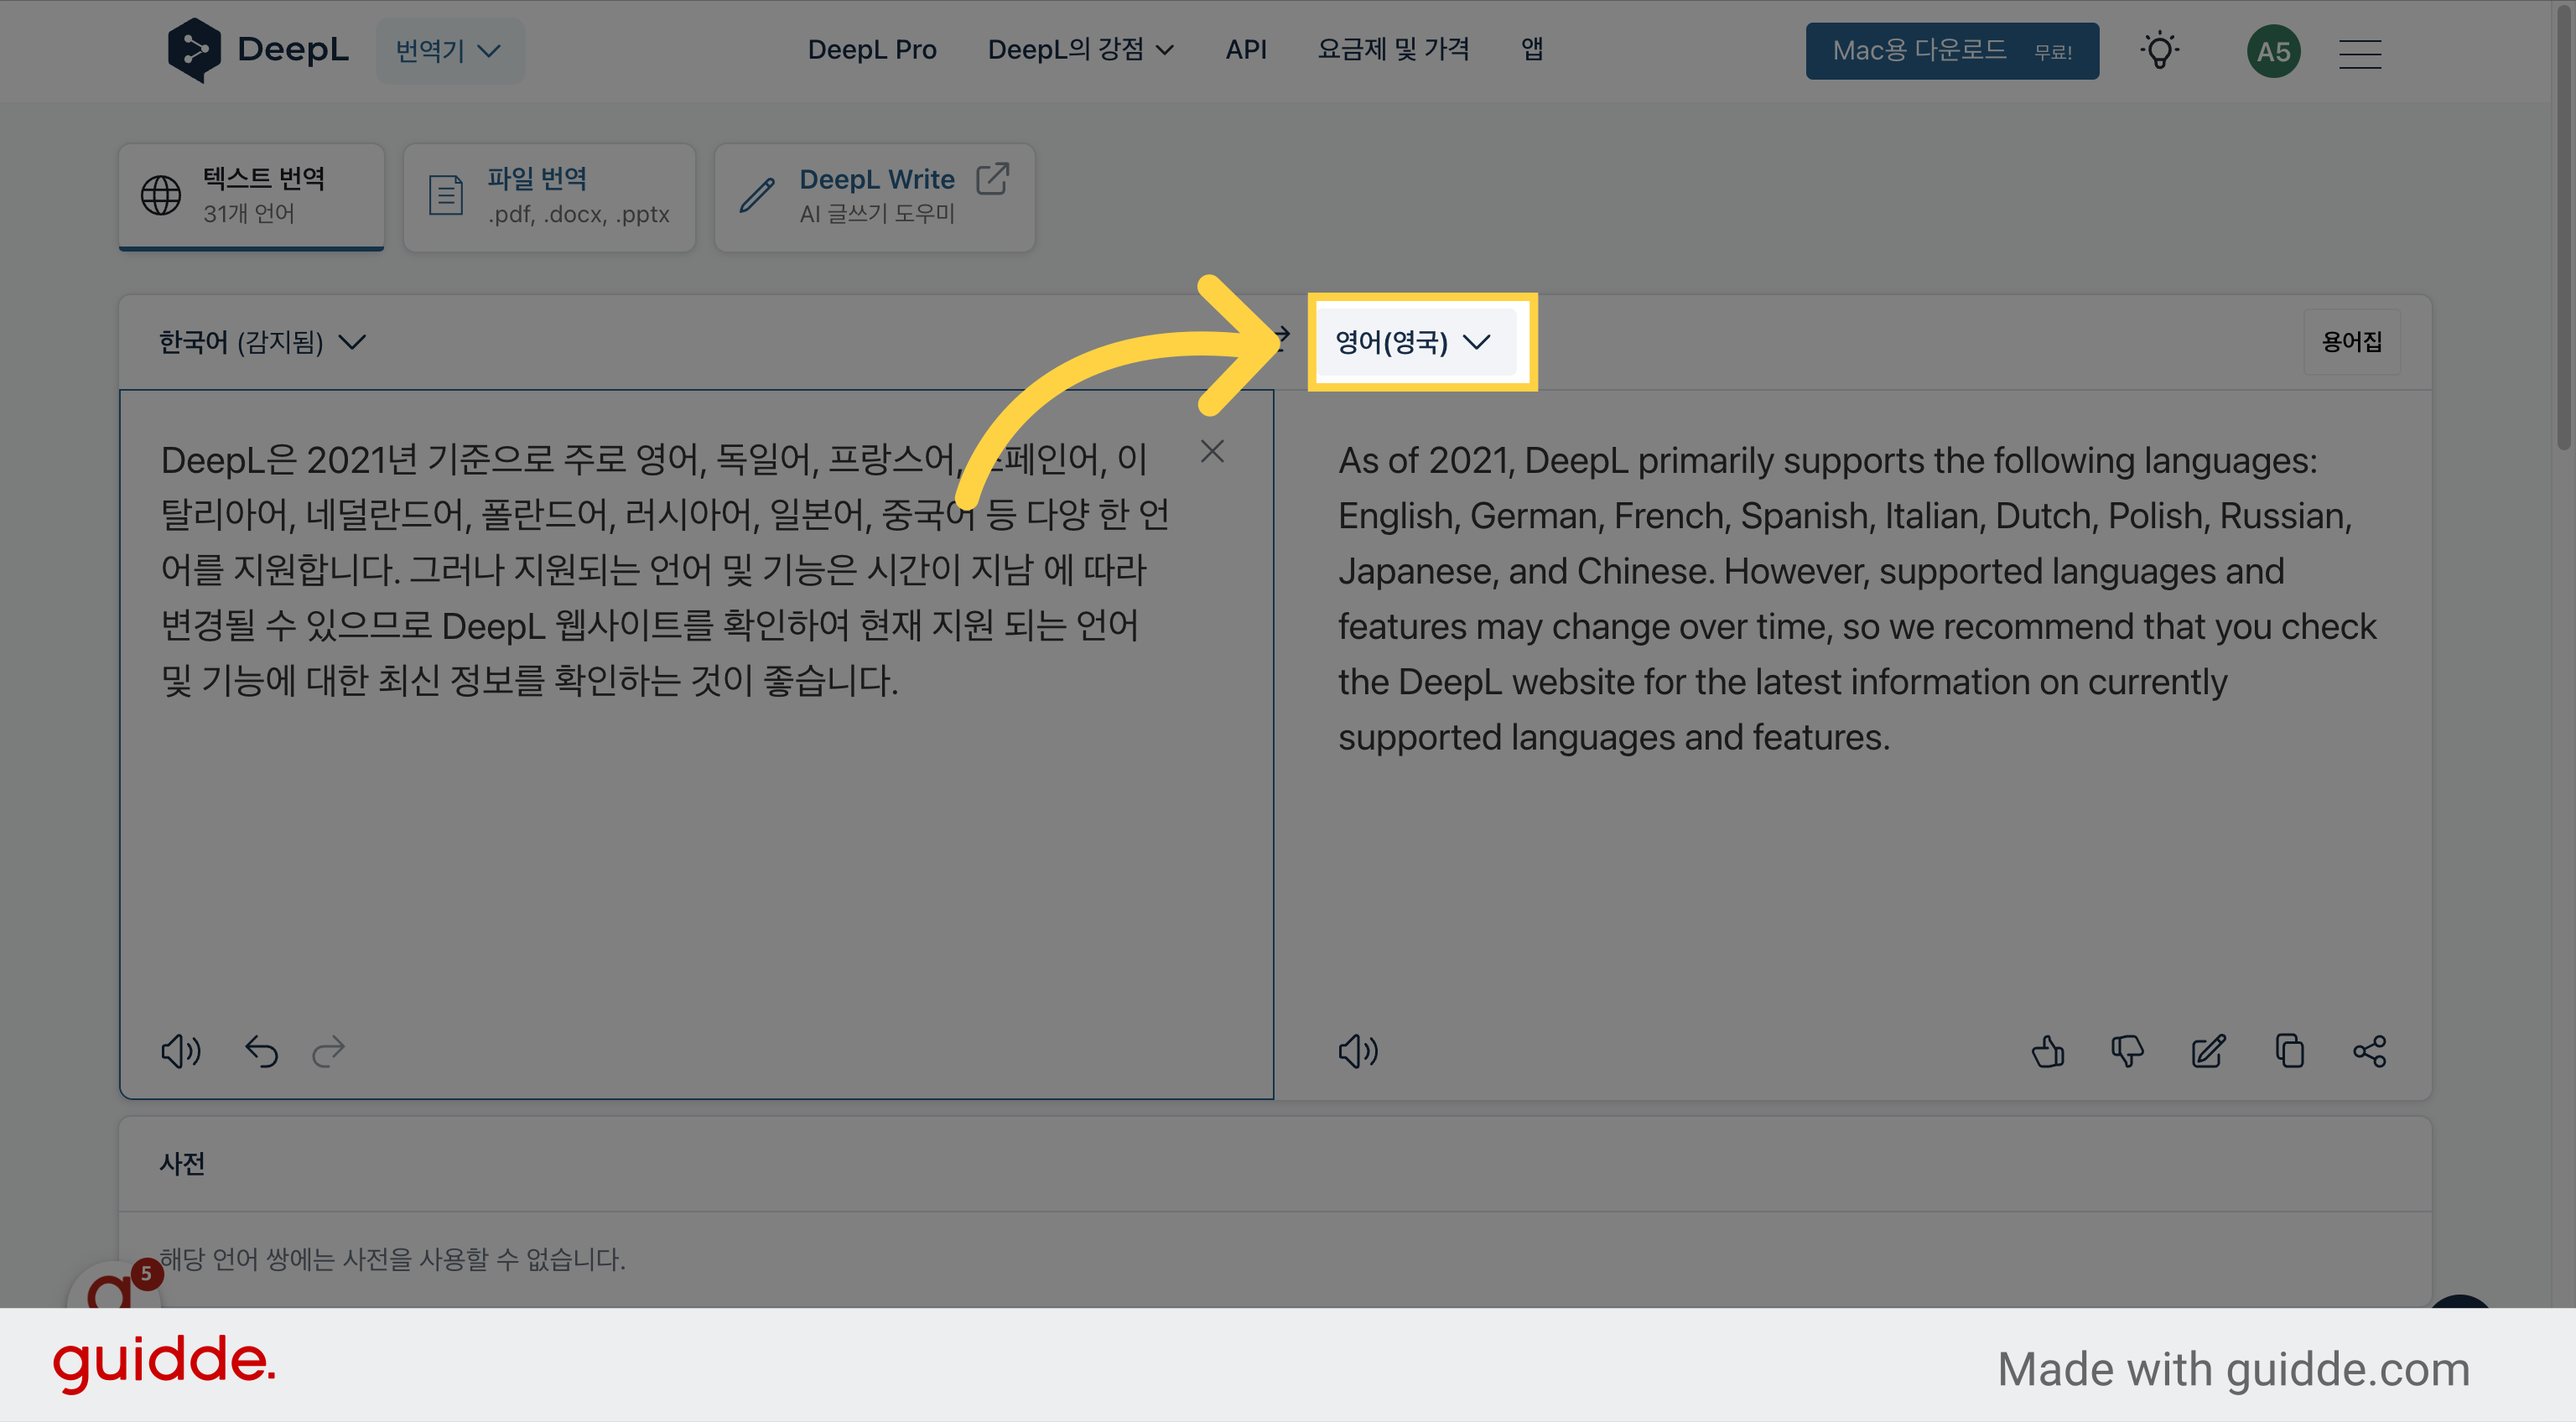This screenshot has width=2576, height=1422.
Task: Click the edit translation pencil icon
Action: (2208, 1051)
